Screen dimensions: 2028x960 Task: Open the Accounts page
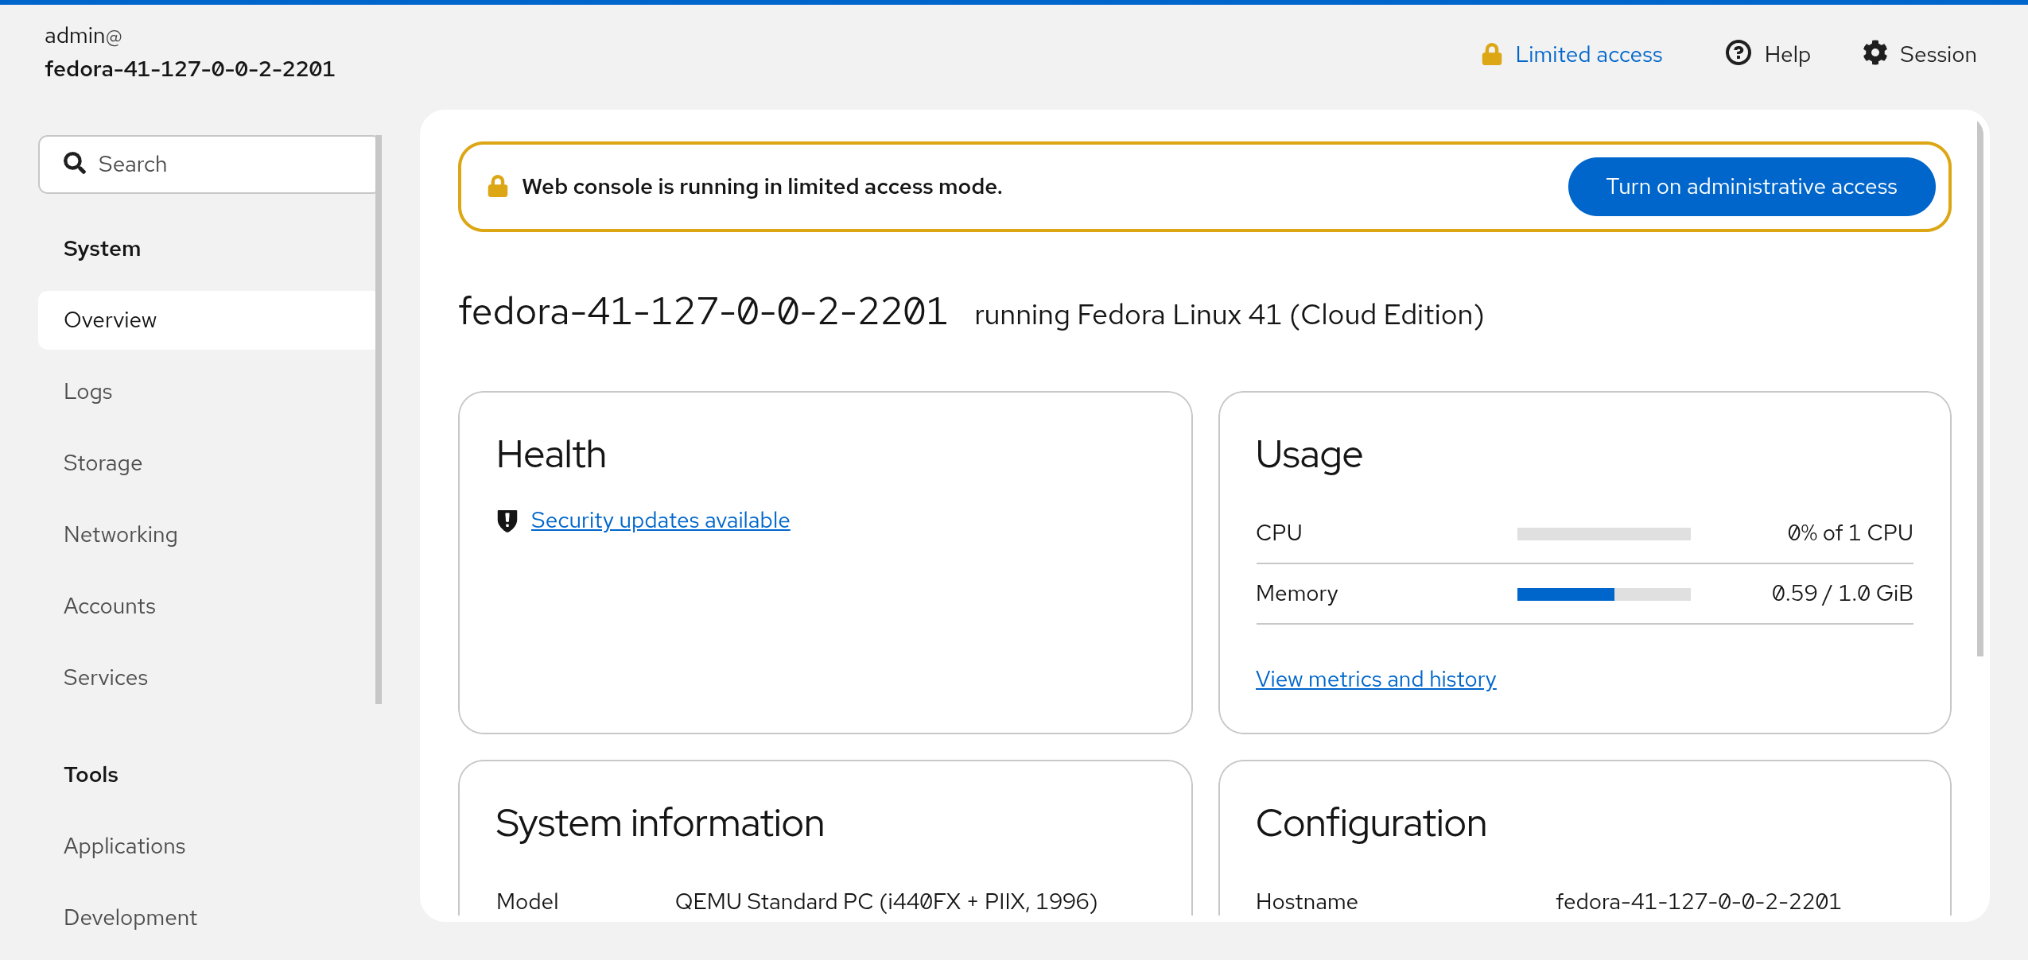pyautogui.click(x=109, y=606)
